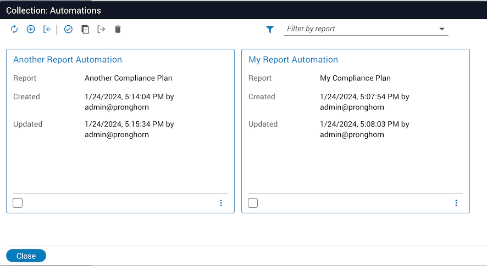Screen dimensions: 487x266
Task: Tick the My Report Automation checkbox
Action: click(x=253, y=203)
